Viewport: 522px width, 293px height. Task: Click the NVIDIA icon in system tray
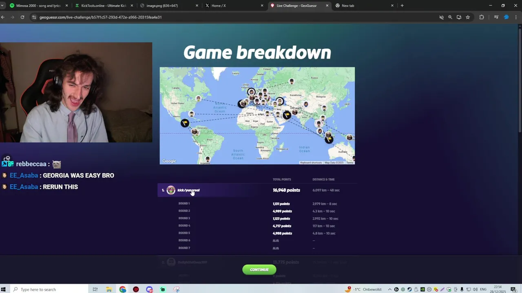[422, 289]
